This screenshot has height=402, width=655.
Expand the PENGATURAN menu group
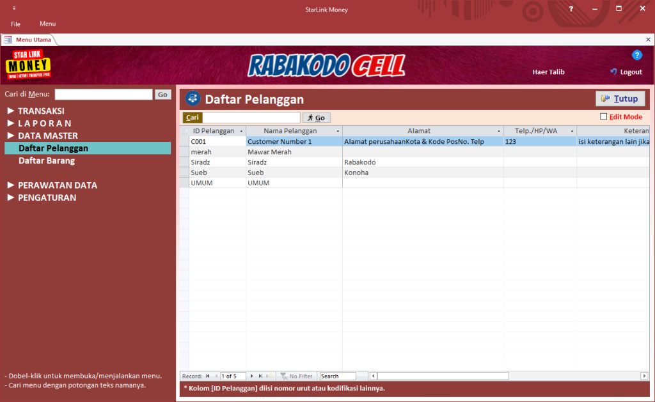[x=11, y=197]
